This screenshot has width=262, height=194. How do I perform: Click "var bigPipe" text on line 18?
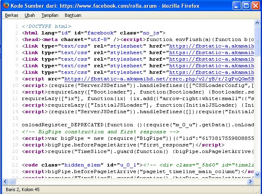point(66,139)
